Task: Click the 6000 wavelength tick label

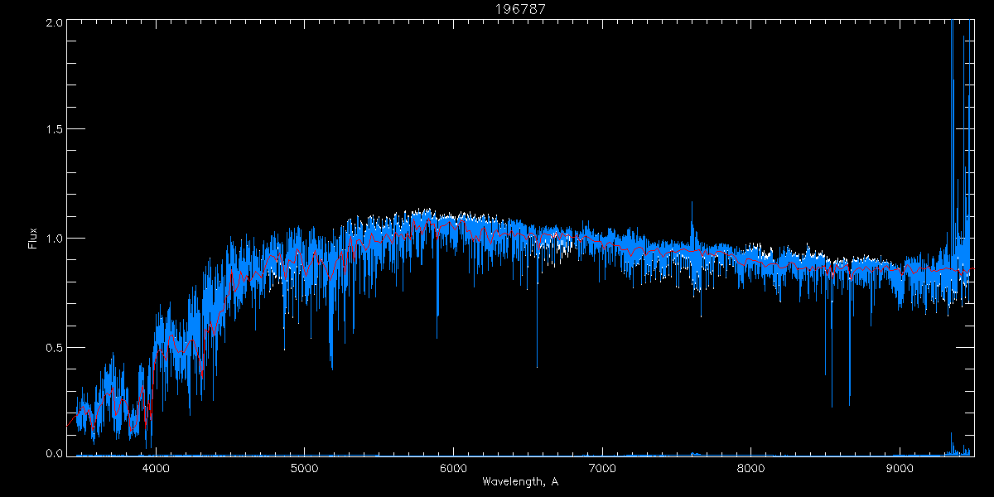Action: tap(453, 467)
